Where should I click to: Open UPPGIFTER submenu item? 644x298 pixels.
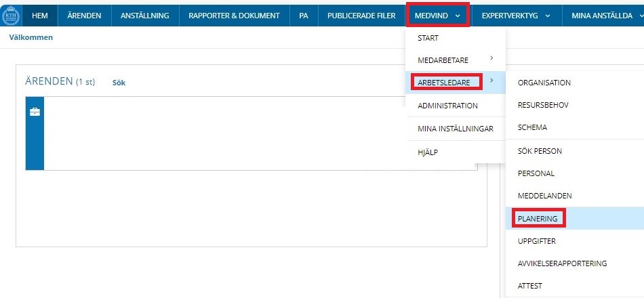(575, 241)
